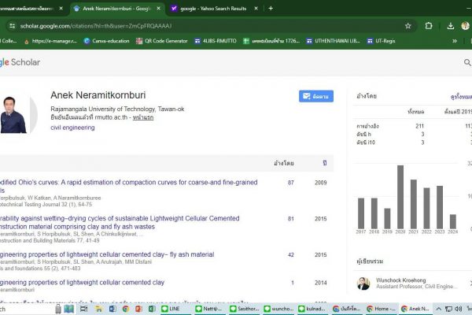472x315 pixels.
Task: Open citations count 42
Action: (x=291, y=255)
